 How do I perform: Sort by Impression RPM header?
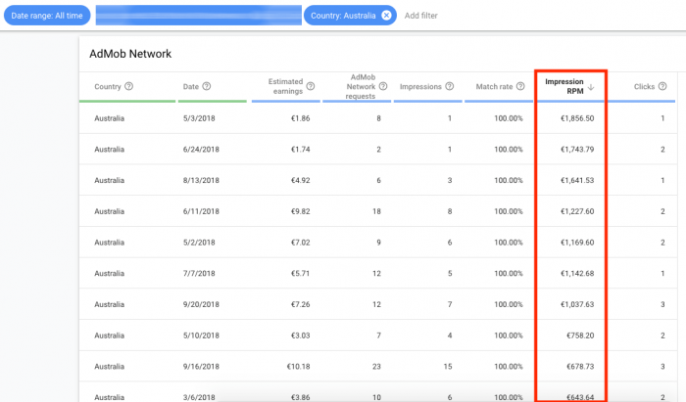tap(563, 86)
